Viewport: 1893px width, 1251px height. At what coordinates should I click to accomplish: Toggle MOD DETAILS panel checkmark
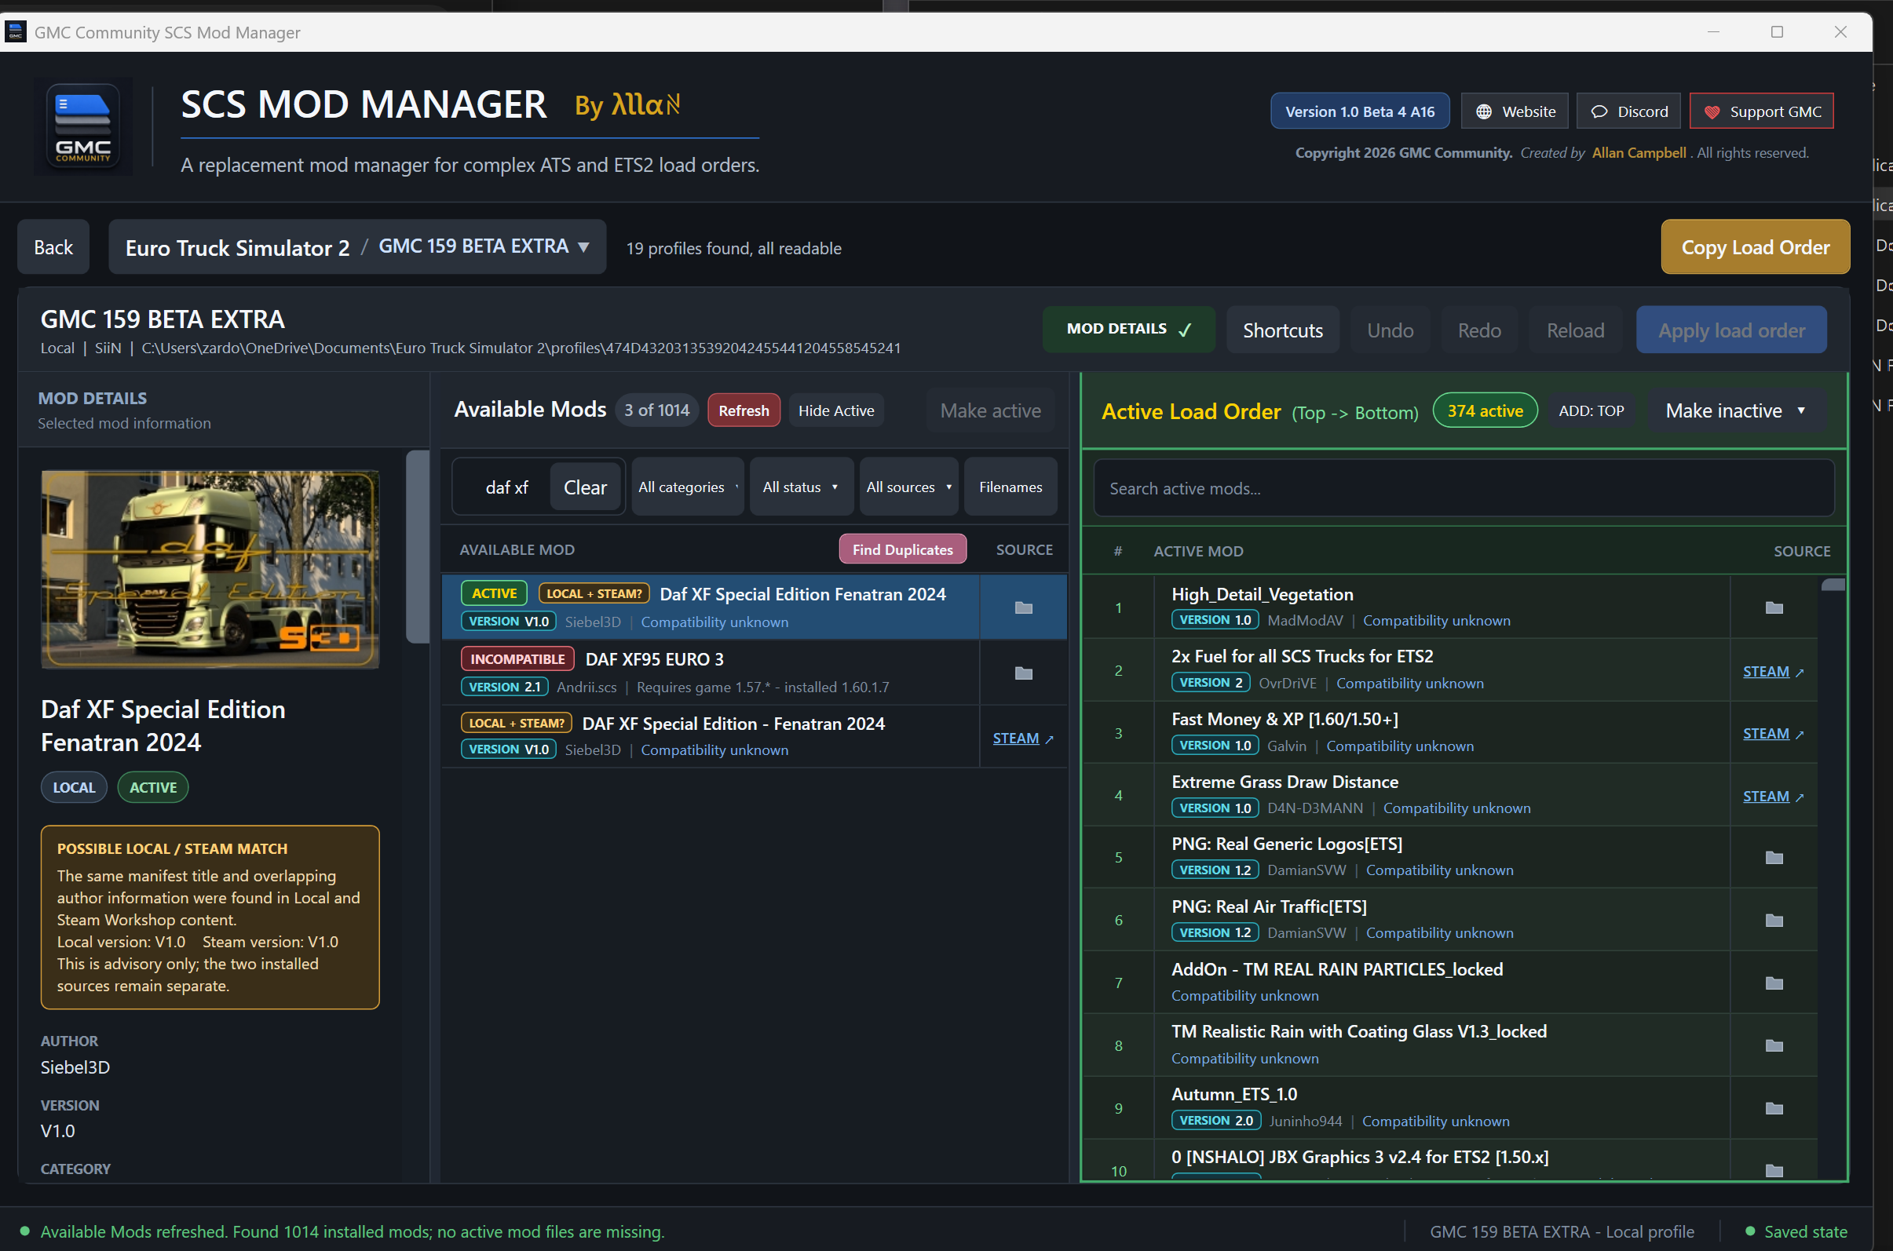[1128, 330]
